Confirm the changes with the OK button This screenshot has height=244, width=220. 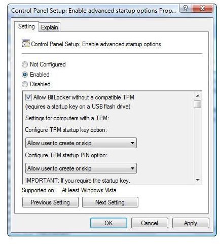[x=108, y=223]
